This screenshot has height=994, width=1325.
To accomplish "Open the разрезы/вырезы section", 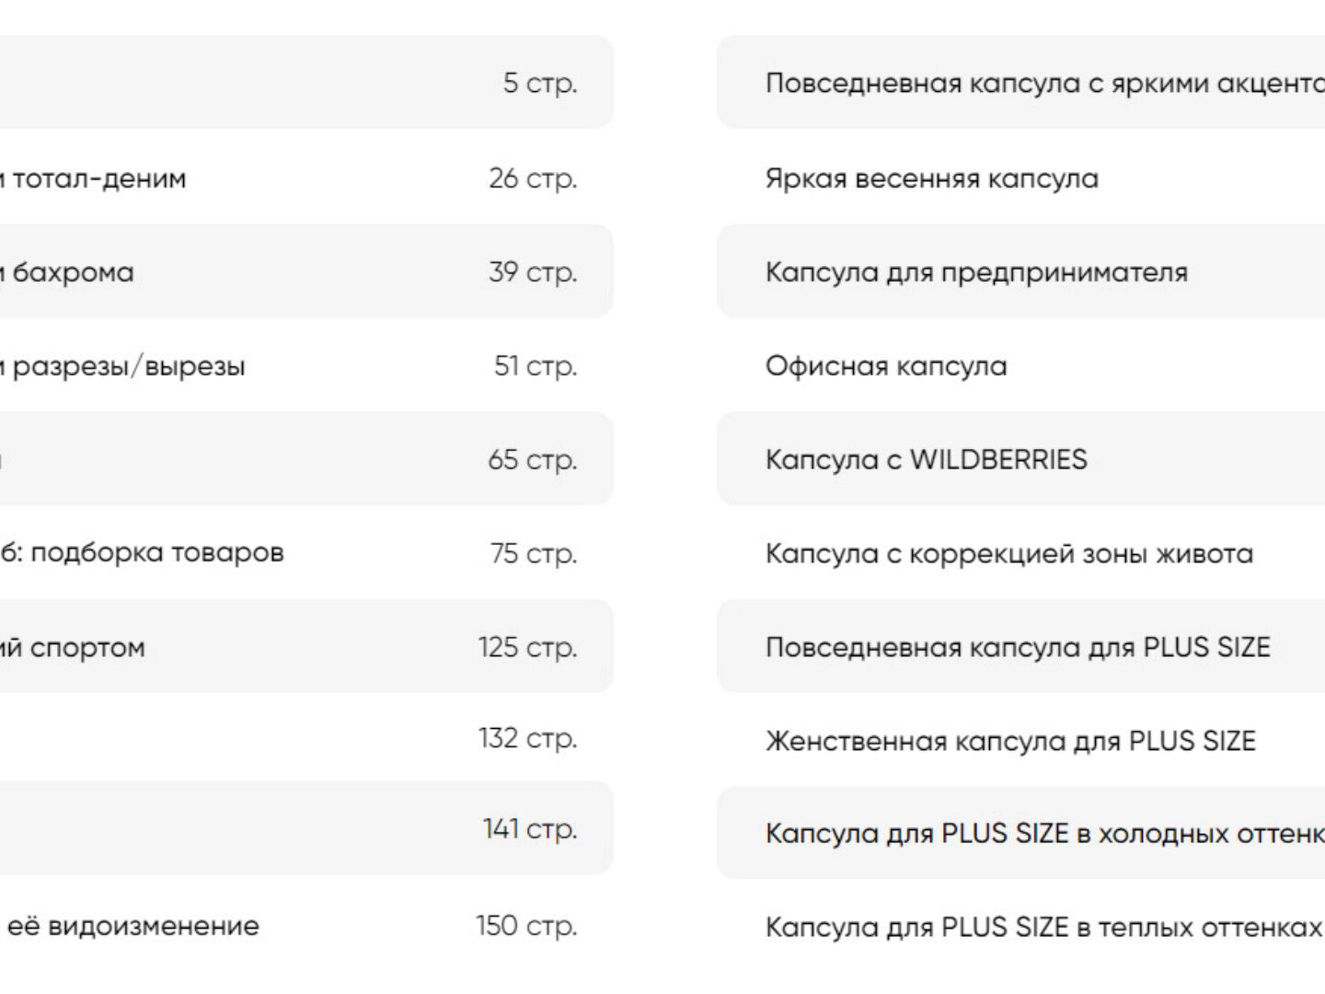I will 128,366.
